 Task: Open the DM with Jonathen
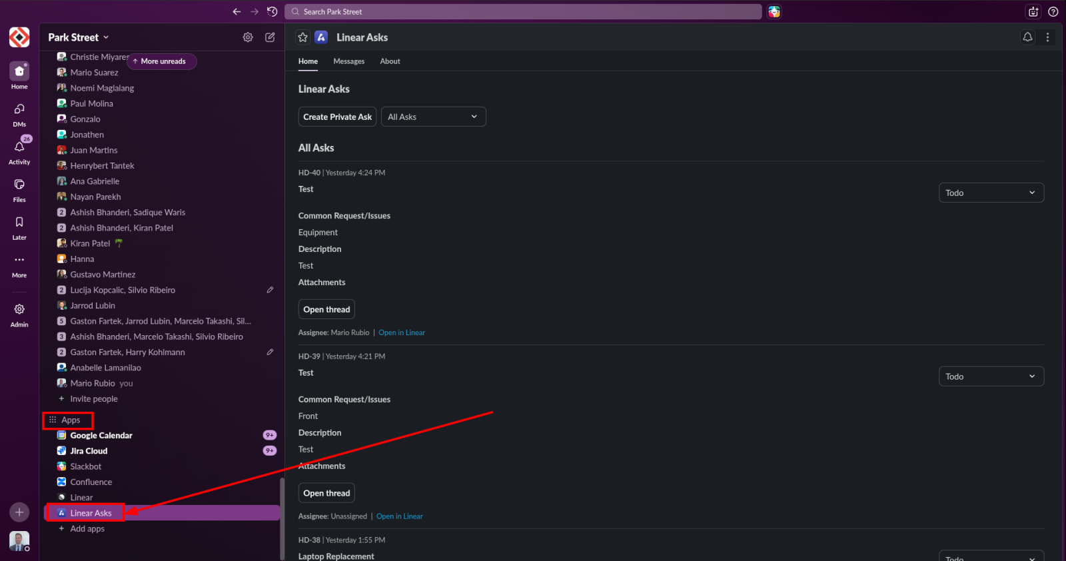pyautogui.click(x=161, y=135)
